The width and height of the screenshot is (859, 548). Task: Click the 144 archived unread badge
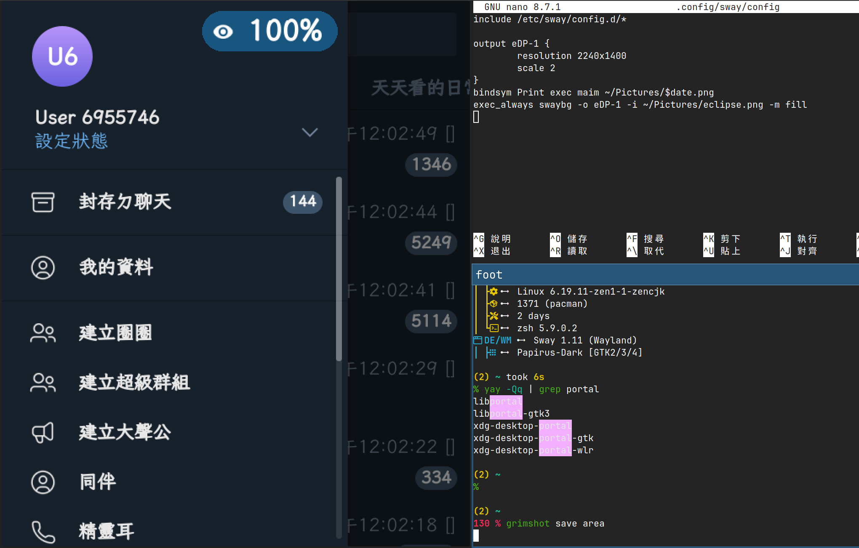(302, 202)
